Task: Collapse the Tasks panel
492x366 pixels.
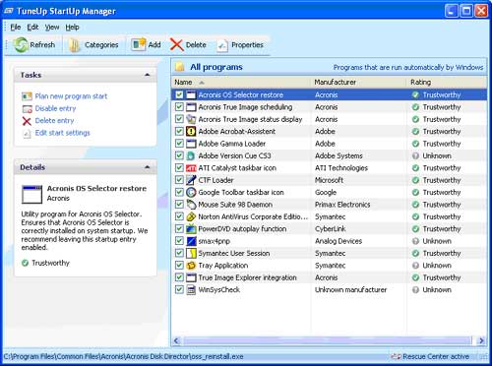Action: (148, 75)
